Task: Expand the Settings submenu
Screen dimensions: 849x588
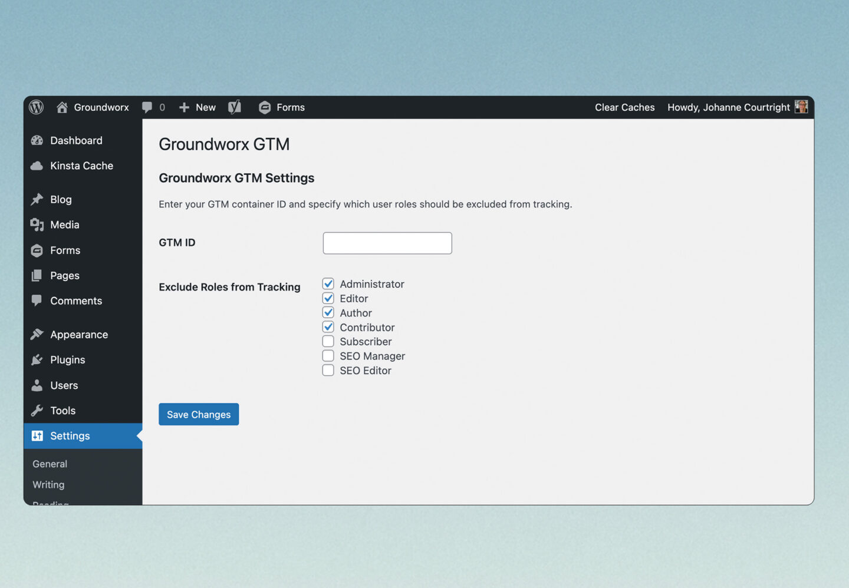Action: [70, 435]
